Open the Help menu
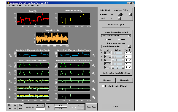Screen dimensions: 178x112 click(38, 6)
